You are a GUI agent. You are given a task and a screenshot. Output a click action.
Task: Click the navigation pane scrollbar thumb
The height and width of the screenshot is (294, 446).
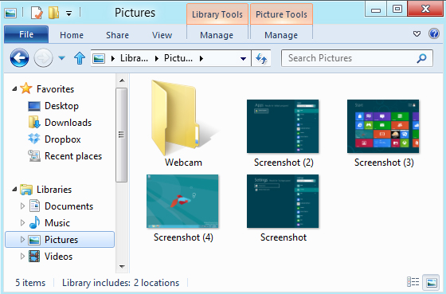(x=121, y=135)
